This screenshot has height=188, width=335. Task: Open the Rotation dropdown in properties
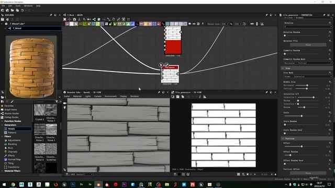pos(308,27)
